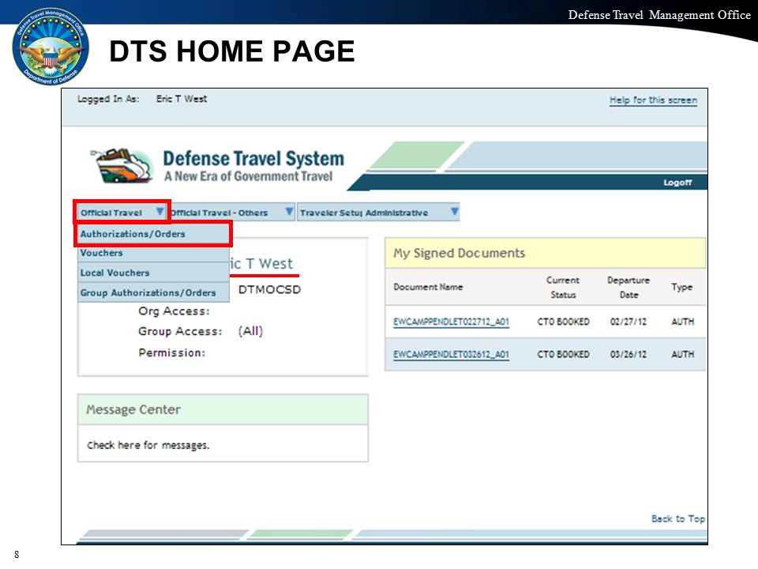
Task: Click the DTMOCSD organization value
Action: [270, 289]
